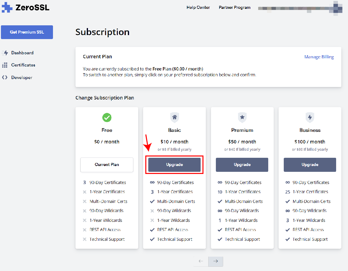This screenshot has height=271, width=348.
Task: Click the ZeroSSL logo icon
Action: pos(7,8)
